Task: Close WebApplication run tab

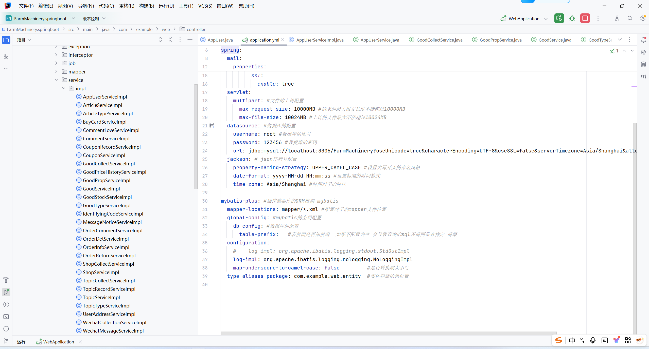Action: click(x=80, y=342)
